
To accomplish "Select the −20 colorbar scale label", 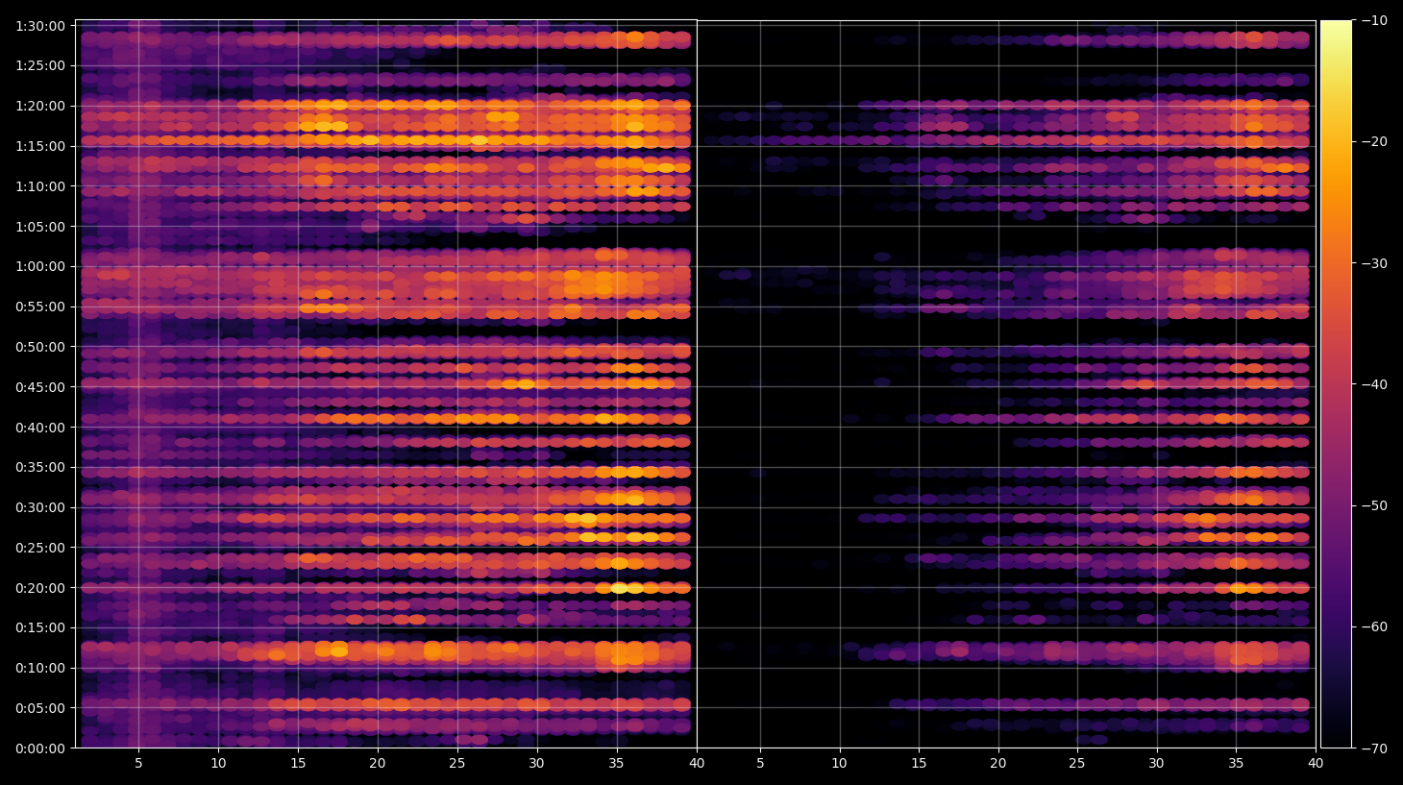I will pyautogui.click(x=1375, y=142).
